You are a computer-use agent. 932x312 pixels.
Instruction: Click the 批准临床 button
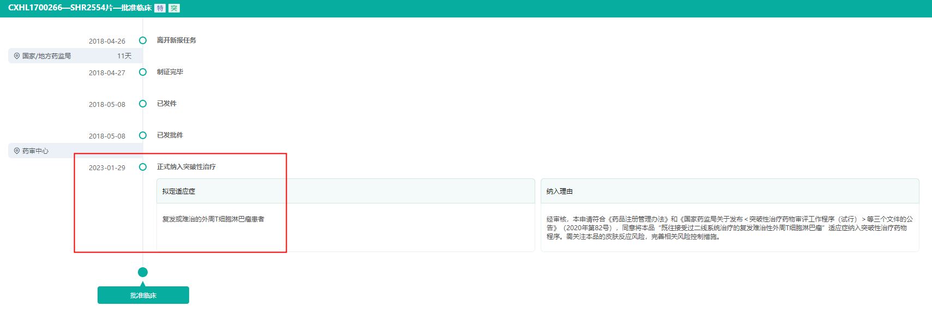coord(143,295)
